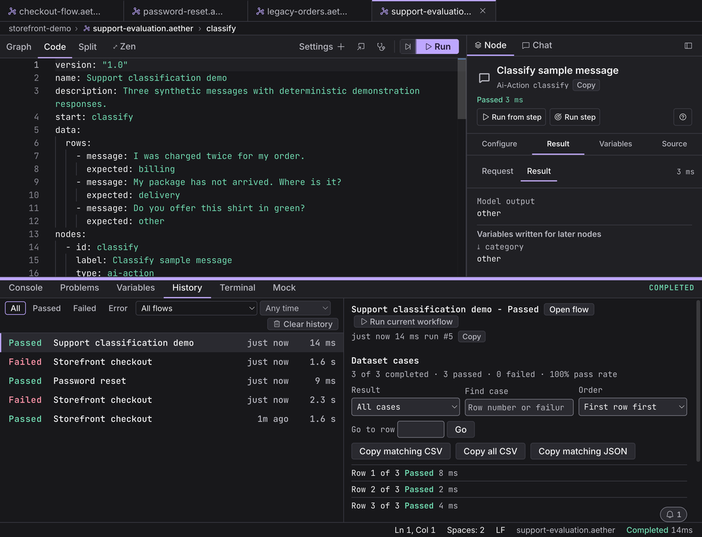Viewport: 702px width, 537px height.
Task: Open the checkout-flow.aether file tab
Action: coord(62,11)
